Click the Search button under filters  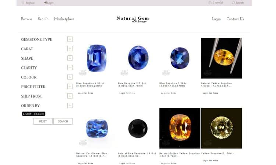(x=63, y=121)
